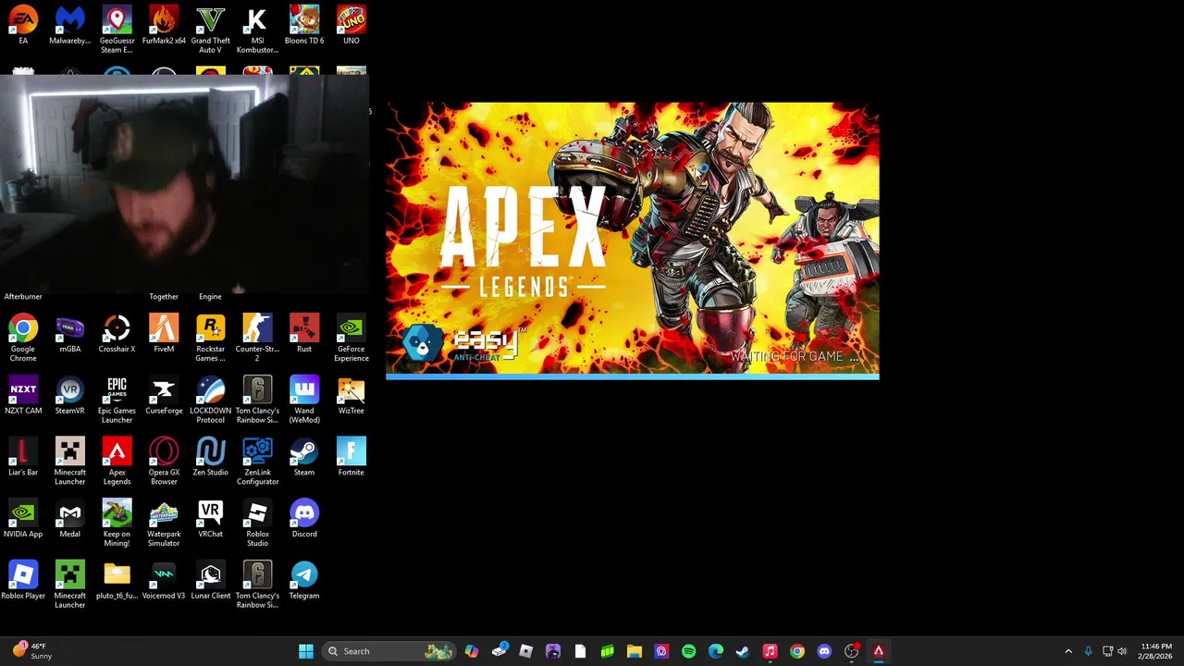The width and height of the screenshot is (1184, 666).
Task: Select Minecraft Launcher icon beside Roblox Player
Action: 70,586
